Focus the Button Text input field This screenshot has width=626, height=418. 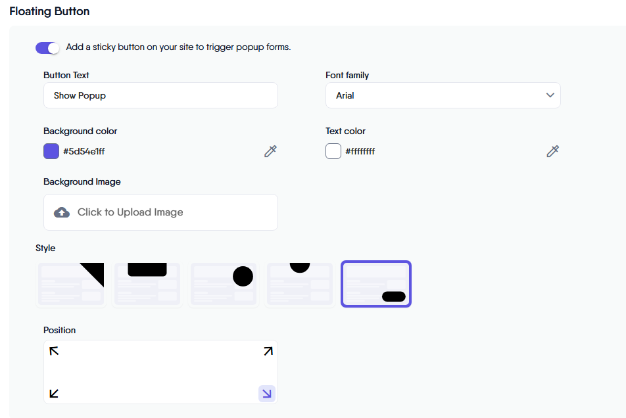[x=160, y=95]
